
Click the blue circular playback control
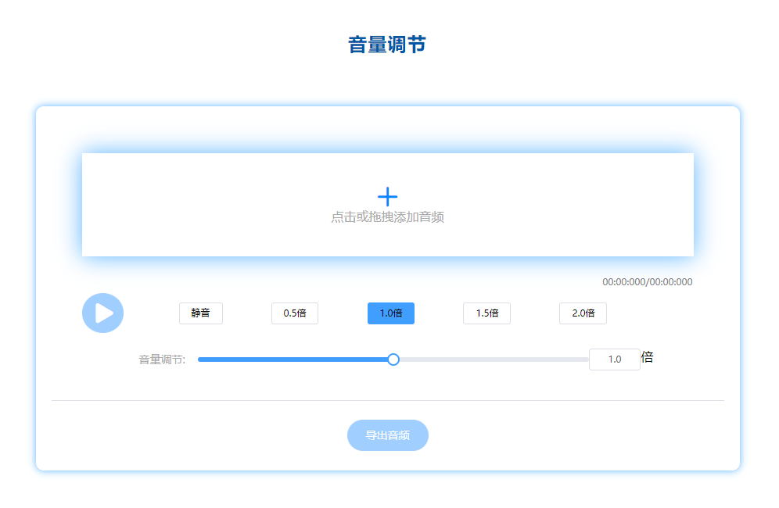pos(102,313)
